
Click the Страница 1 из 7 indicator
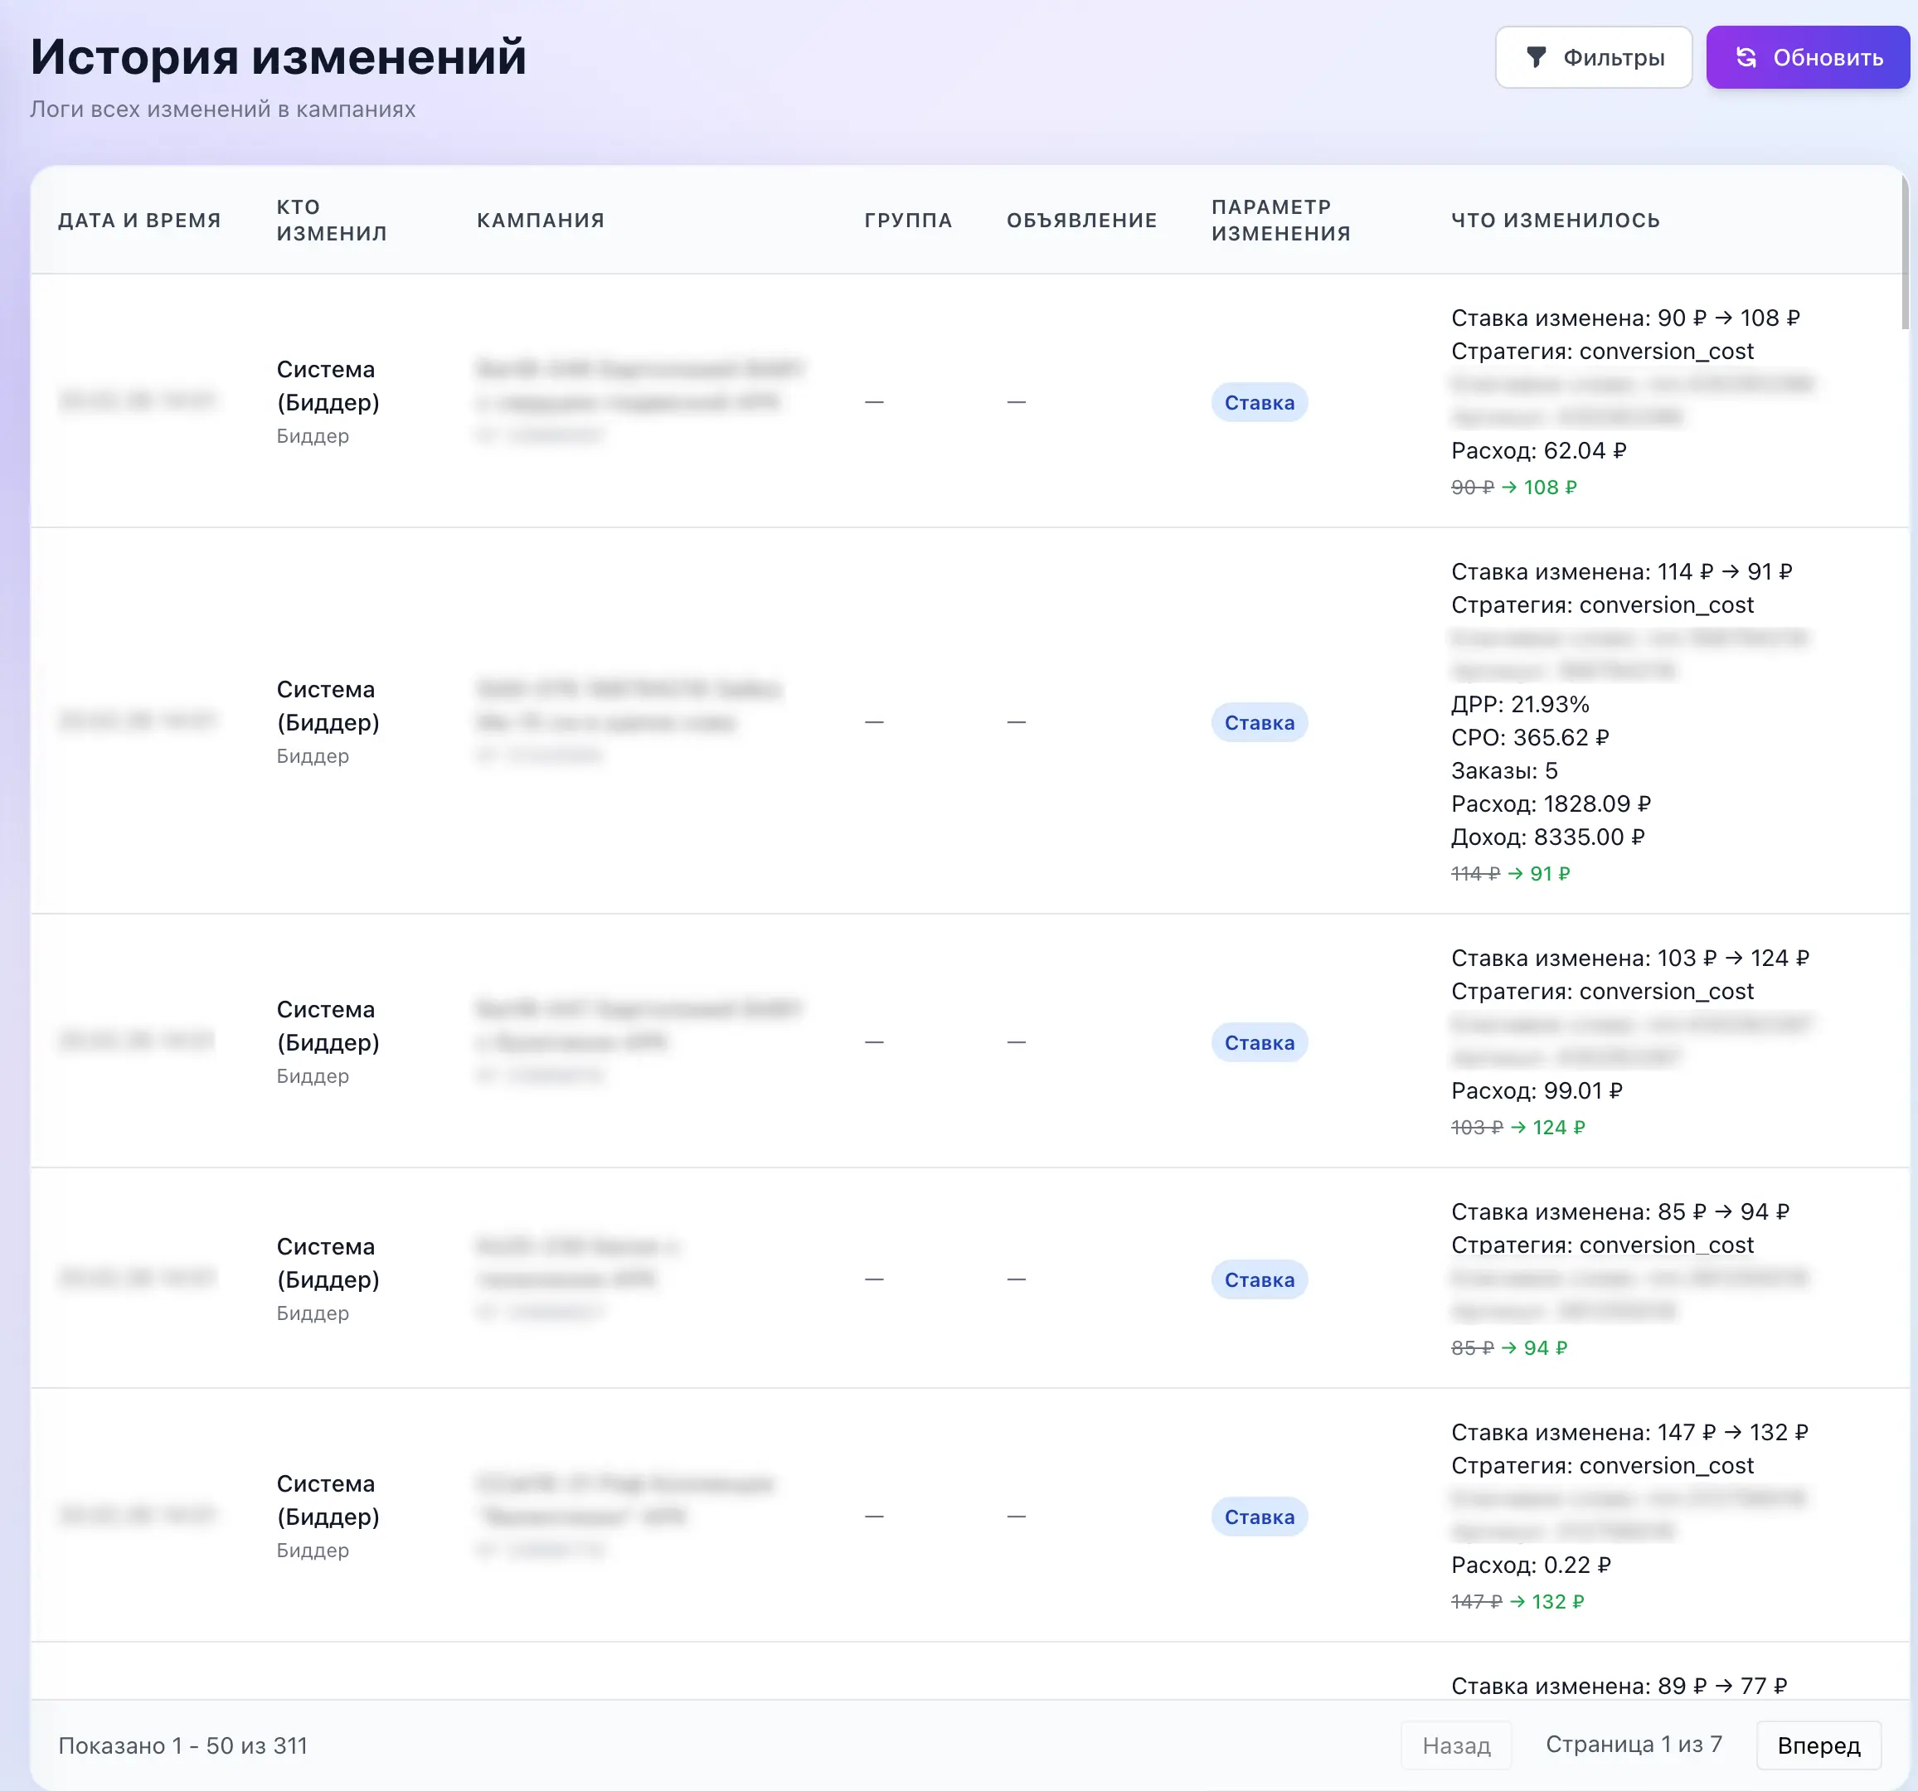pos(1634,1745)
